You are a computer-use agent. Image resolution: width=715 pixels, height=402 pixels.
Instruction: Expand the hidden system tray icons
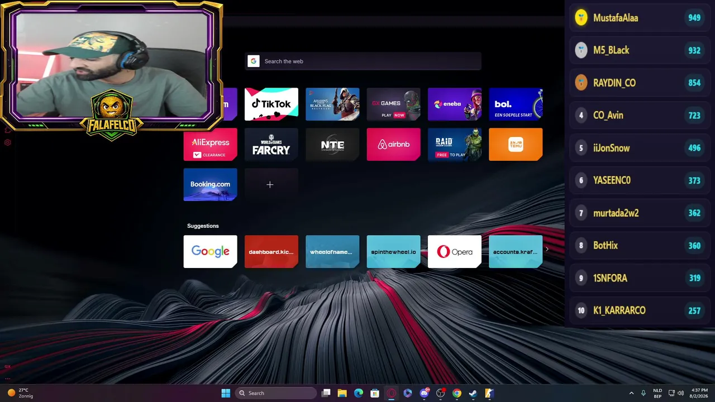coord(631,393)
